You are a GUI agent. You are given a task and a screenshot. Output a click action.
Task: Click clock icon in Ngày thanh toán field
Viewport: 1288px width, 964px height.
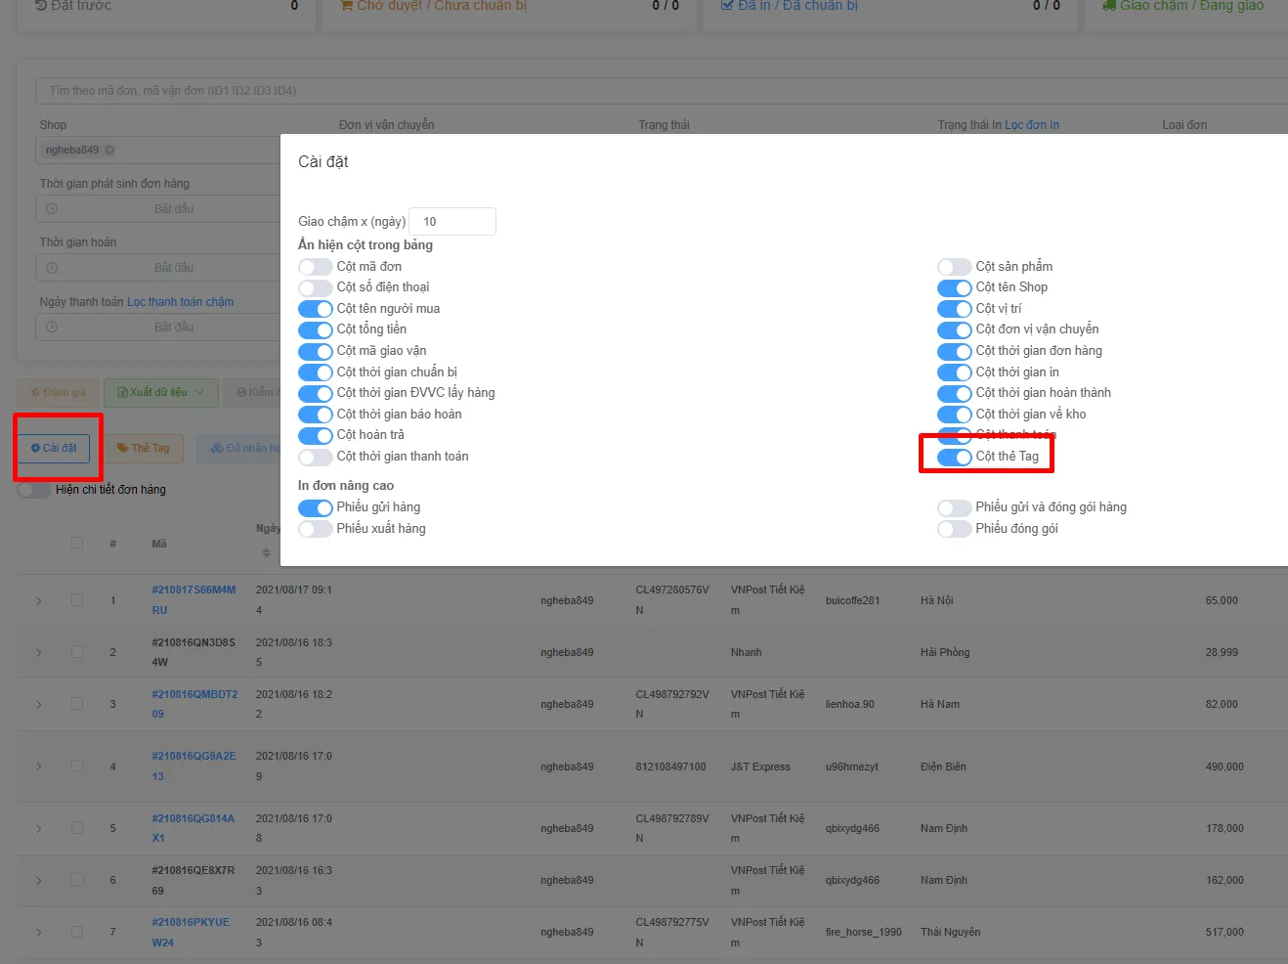tap(52, 328)
